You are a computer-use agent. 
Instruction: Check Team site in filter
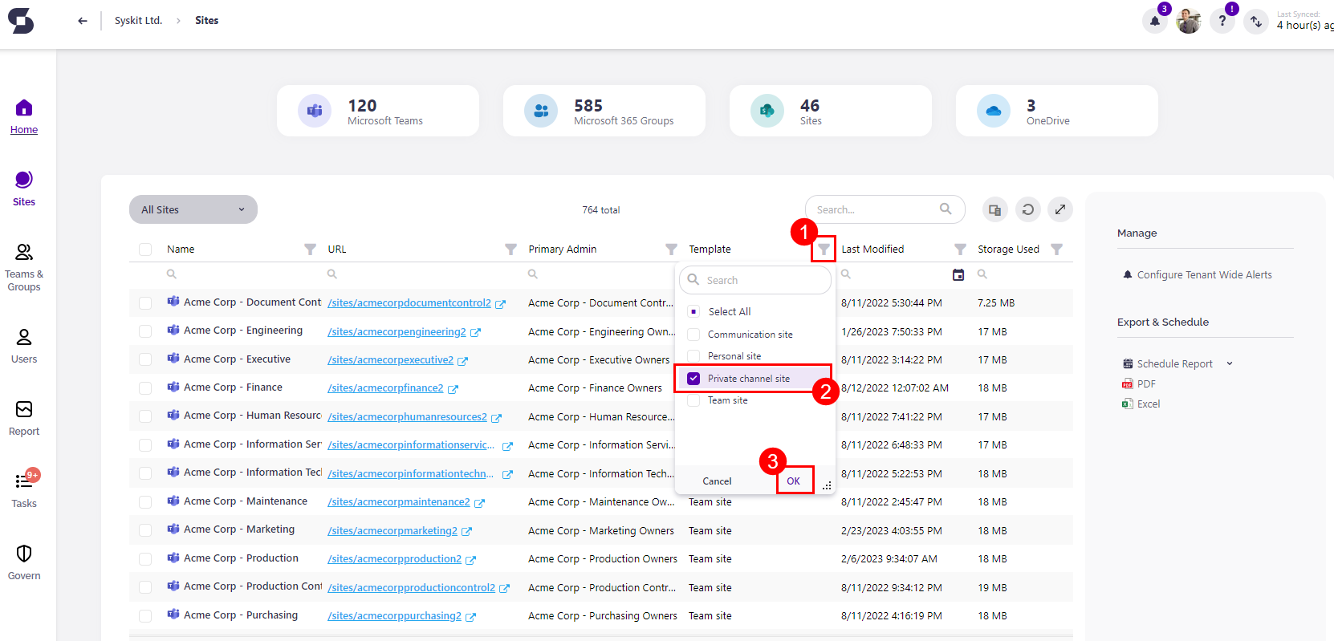click(693, 400)
